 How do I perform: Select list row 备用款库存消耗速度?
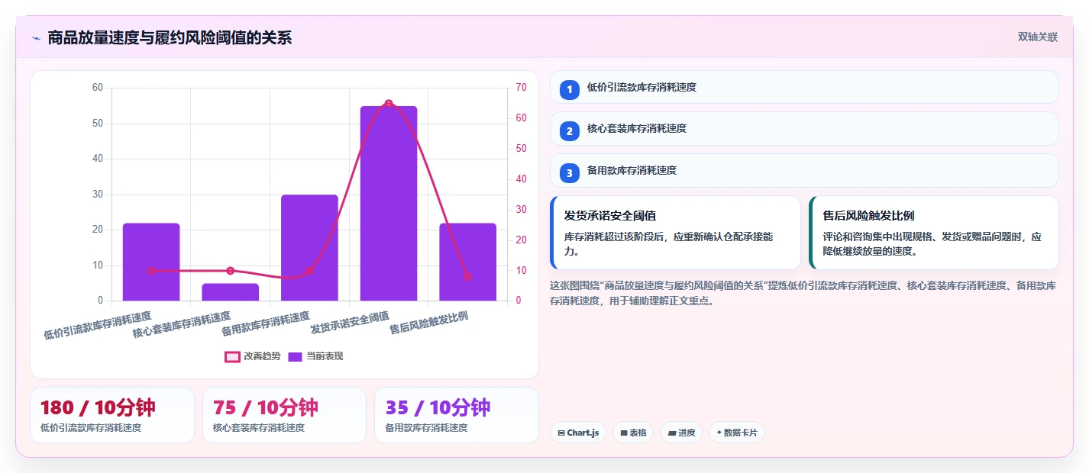(x=804, y=170)
